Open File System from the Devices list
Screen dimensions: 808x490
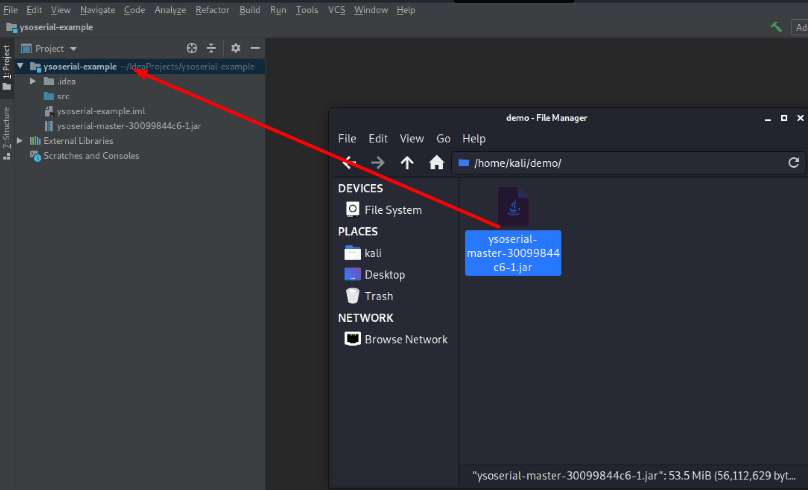coord(392,209)
